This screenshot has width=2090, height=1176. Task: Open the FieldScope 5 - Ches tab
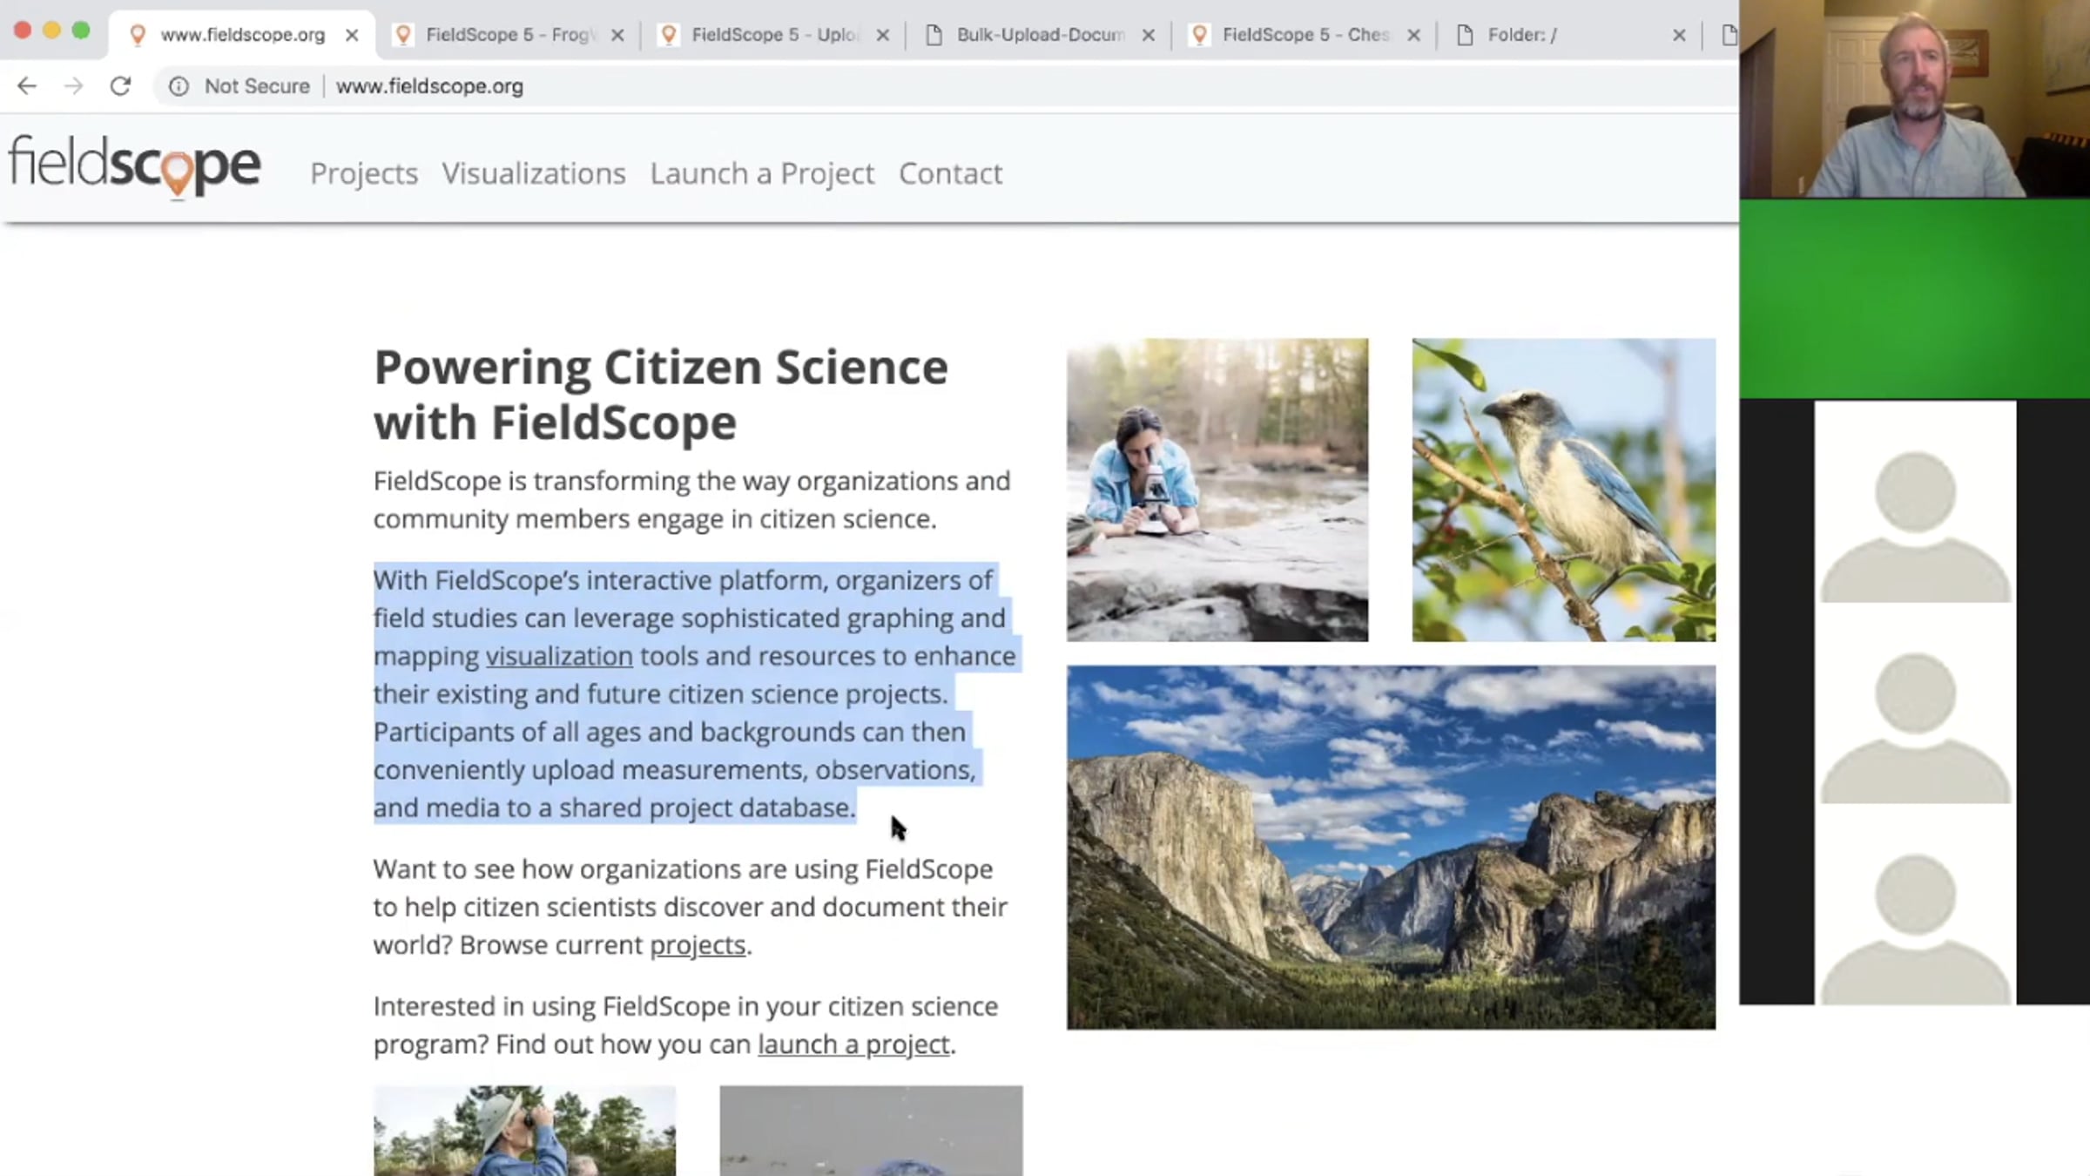click(1305, 35)
